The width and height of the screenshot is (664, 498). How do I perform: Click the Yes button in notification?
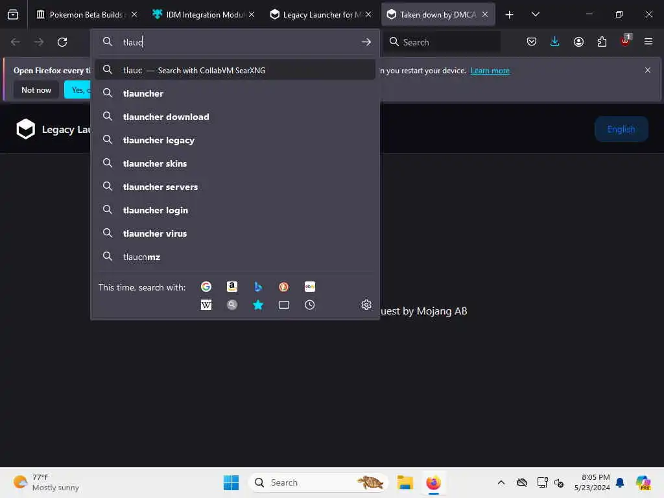(78, 90)
